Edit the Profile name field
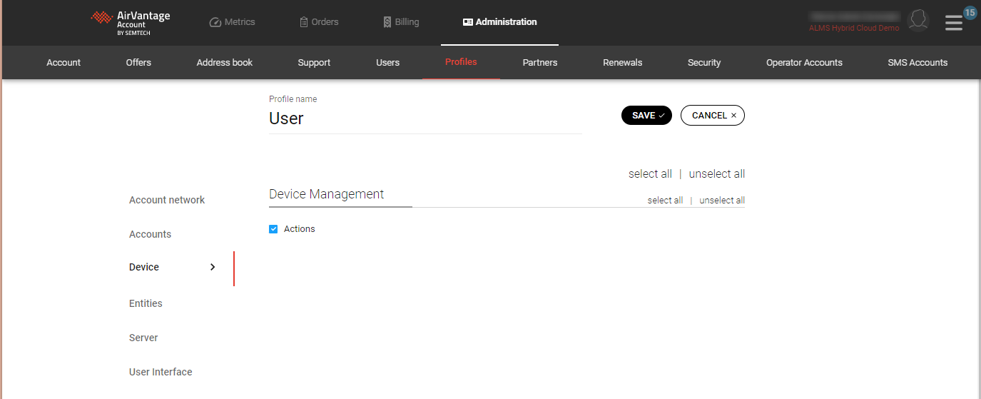This screenshot has height=399, width=981. [x=425, y=118]
